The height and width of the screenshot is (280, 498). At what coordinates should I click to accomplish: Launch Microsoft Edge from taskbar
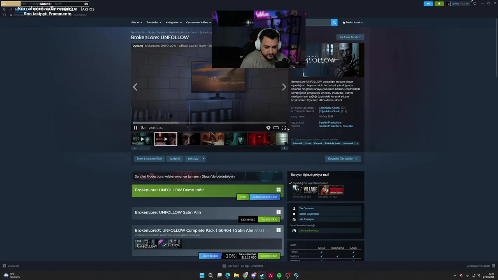(228, 275)
